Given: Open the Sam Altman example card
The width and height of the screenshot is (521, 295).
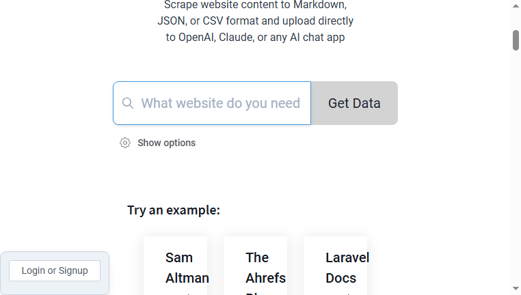Looking at the screenshot, I should (x=176, y=267).
